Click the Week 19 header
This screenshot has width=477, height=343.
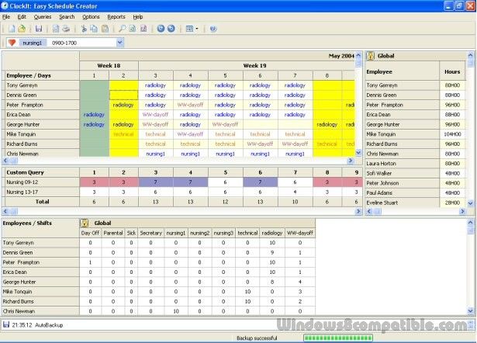click(255, 65)
